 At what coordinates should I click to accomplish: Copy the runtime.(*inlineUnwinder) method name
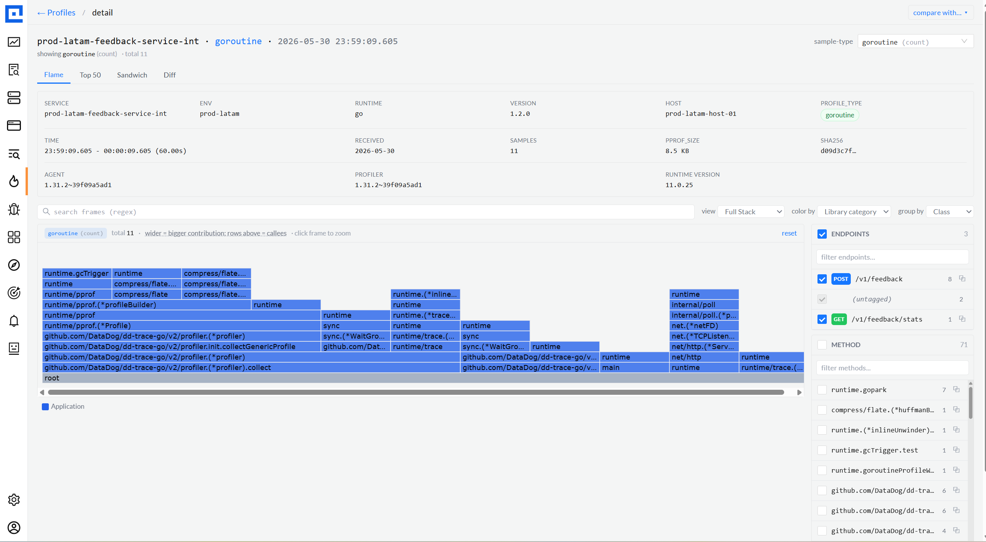click(x=956, y=430)
